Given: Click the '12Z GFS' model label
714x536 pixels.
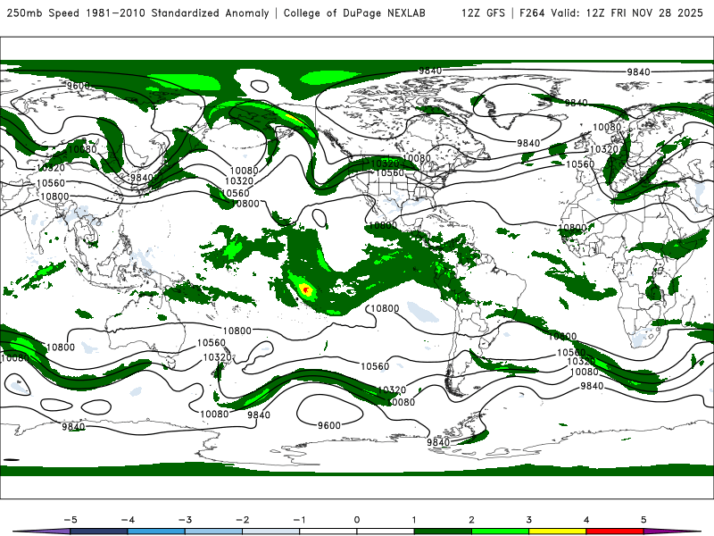Looking at the screenshot, I should point(483,13).
